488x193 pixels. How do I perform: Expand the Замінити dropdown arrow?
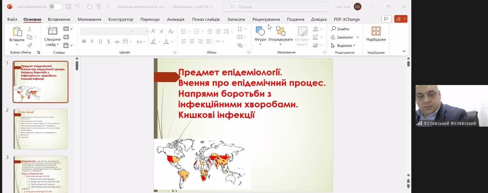tap(358, 37)
